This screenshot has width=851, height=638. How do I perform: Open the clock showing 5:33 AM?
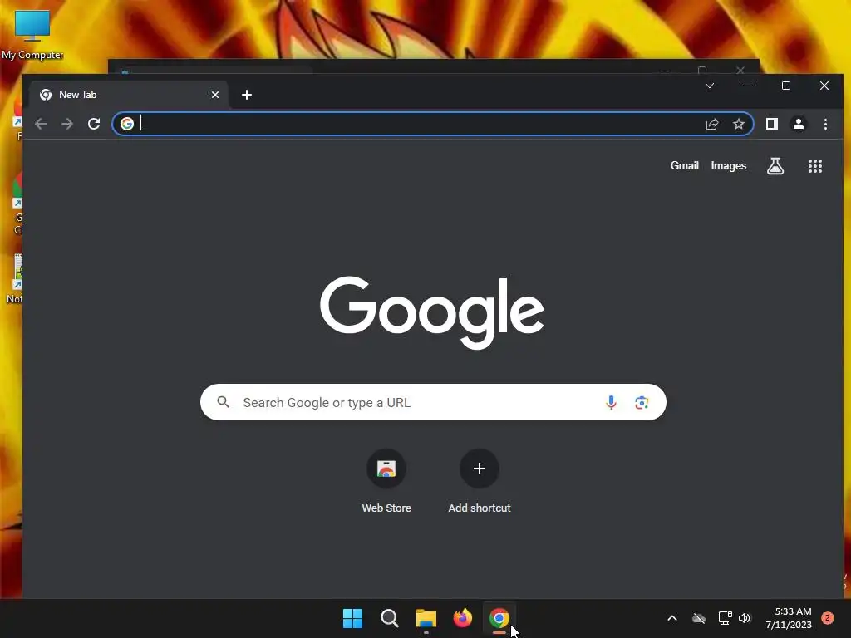tap(789, 618)
